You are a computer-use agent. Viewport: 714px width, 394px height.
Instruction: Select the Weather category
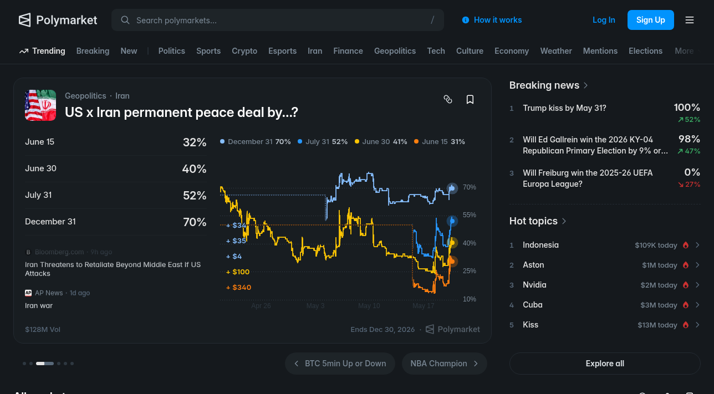coord(556,51)
